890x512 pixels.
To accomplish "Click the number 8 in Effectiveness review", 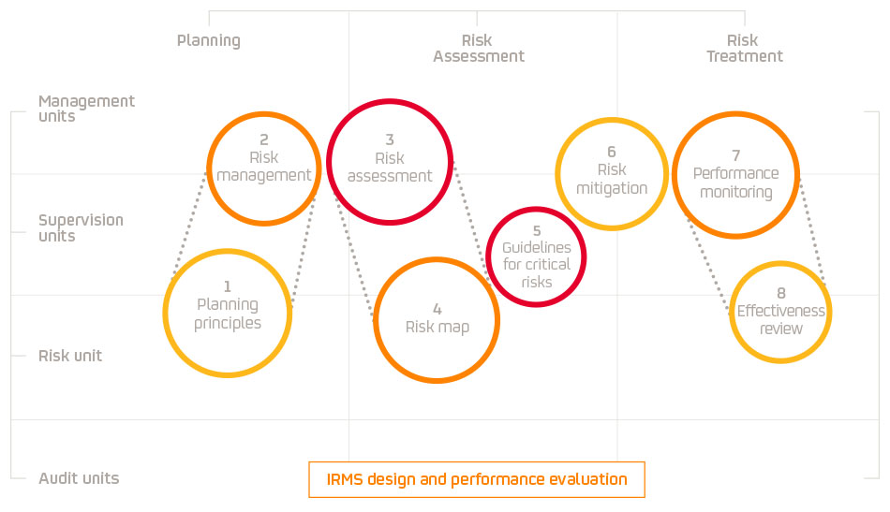I will tap(781, 293).
